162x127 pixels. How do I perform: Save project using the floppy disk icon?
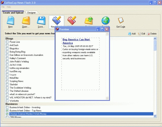pyautogui.click(x=41, y=21)
